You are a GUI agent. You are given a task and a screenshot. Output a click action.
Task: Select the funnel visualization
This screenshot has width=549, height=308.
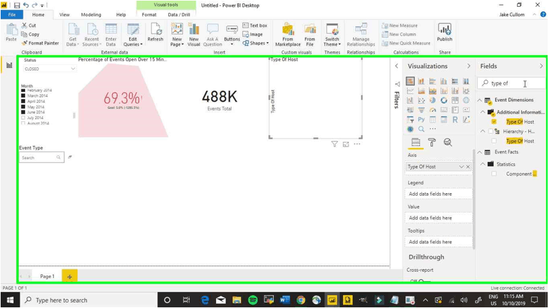[421, 110]
